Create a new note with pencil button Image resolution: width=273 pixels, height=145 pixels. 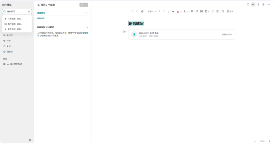[x=82, y=5]
